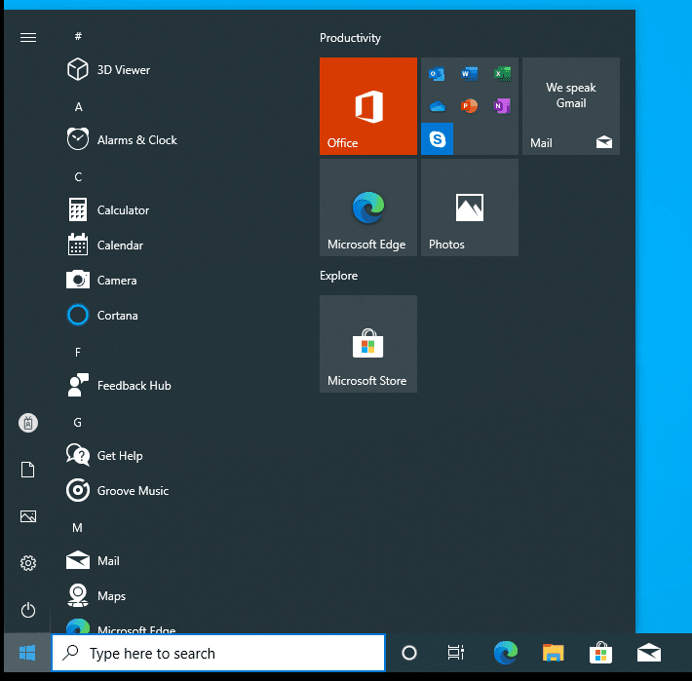Image resolution: width=692 pixels, height=681 pixels.
Task: Open the Photos tile
Action: [x=469, y=208]
